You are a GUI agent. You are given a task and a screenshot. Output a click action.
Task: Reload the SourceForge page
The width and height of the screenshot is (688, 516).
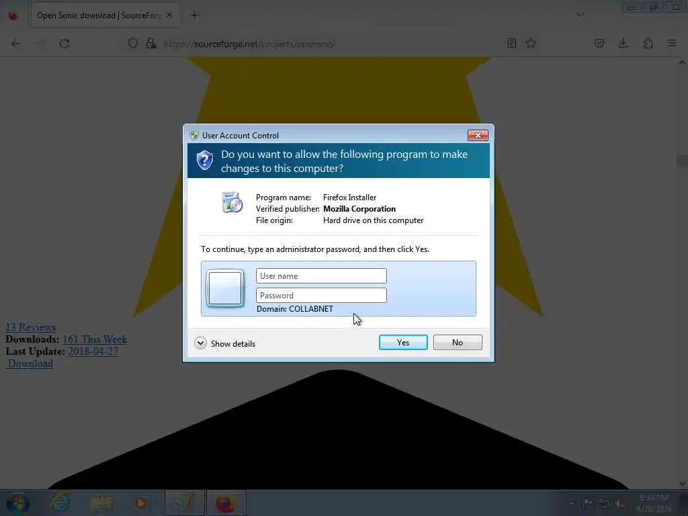tap(64, 43)
